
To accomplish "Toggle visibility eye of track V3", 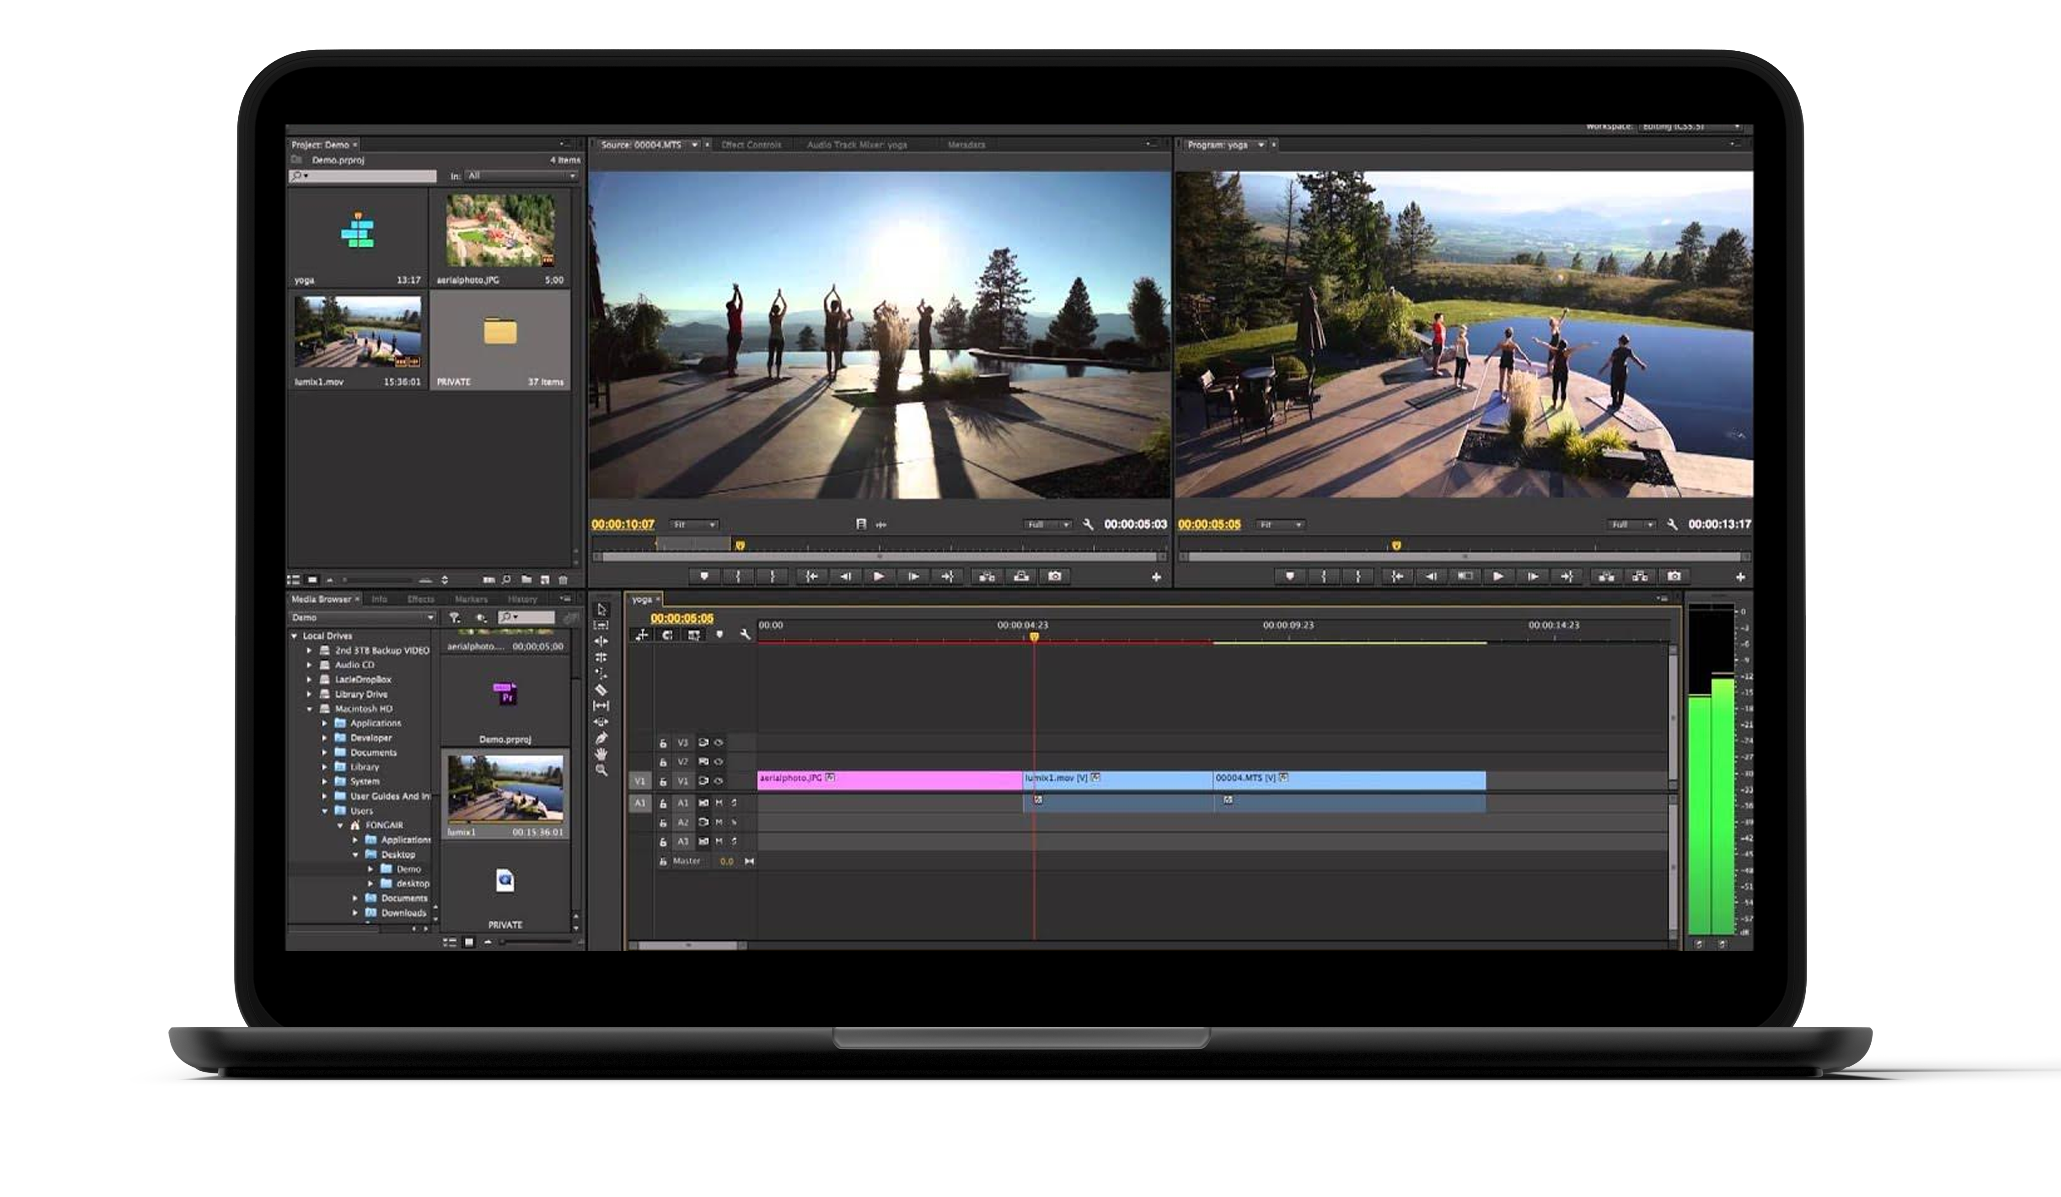I will pos(718,743).
